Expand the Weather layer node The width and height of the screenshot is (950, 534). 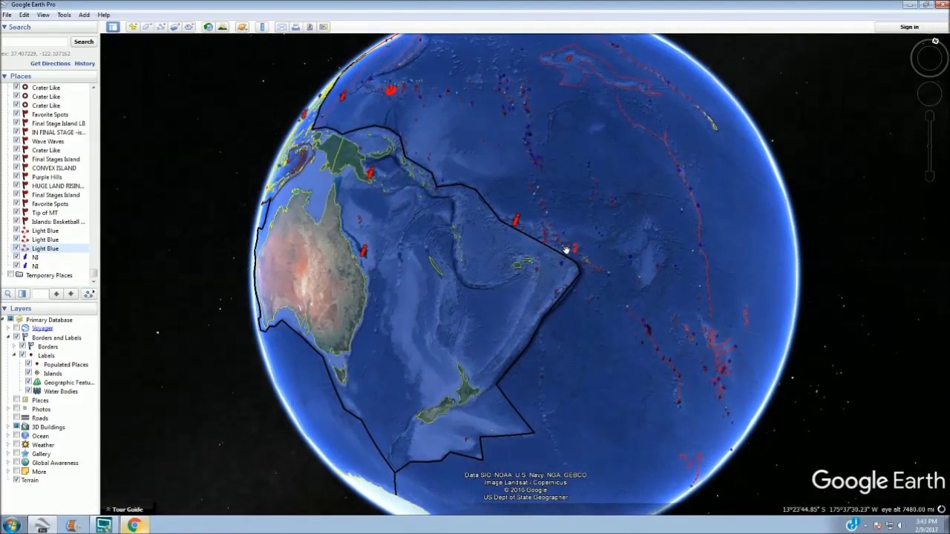[7, 444]
